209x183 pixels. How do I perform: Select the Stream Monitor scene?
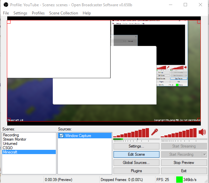click(29, 139)
